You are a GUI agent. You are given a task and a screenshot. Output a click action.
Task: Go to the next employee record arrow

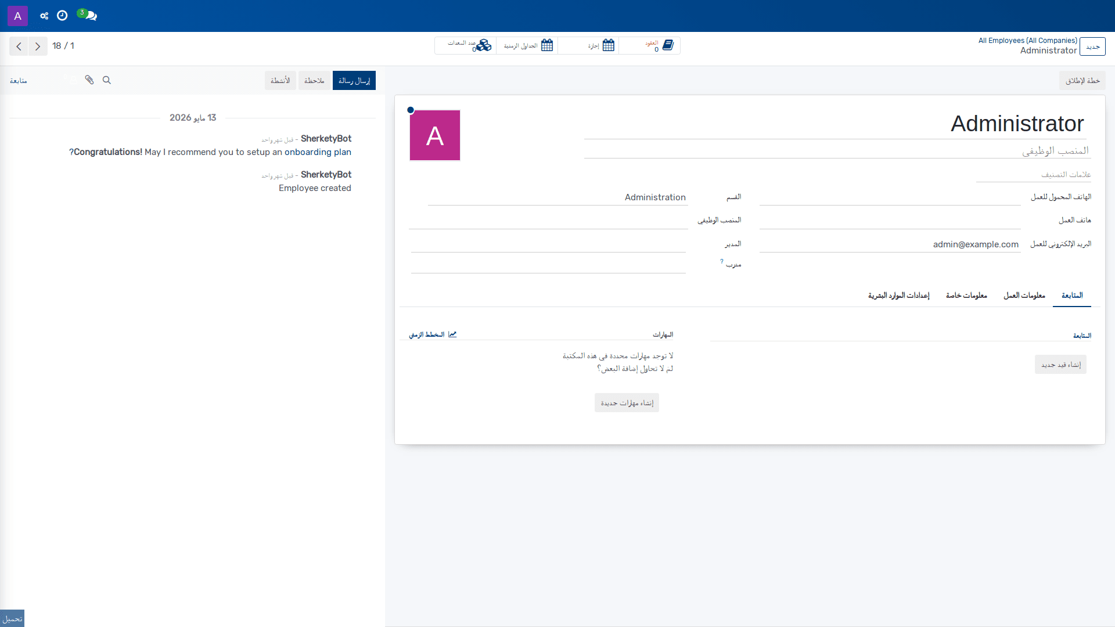(38, 46)
